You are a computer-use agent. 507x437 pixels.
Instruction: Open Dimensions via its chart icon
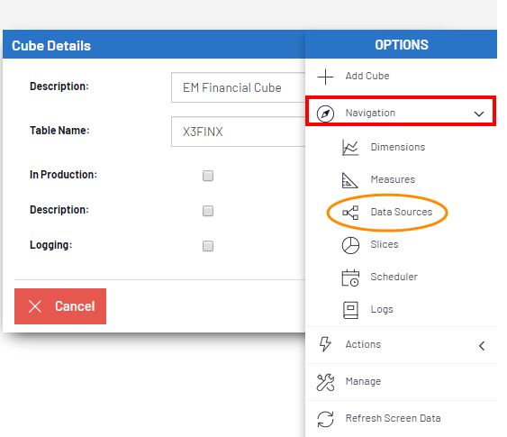350,148
